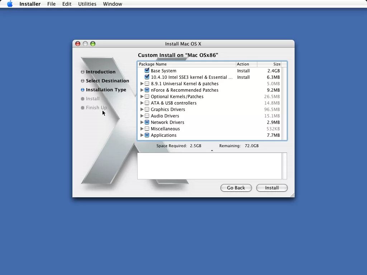Enable the Audio Drivers checkbox
Screen dimensions: 367x275
pos(147,116)
